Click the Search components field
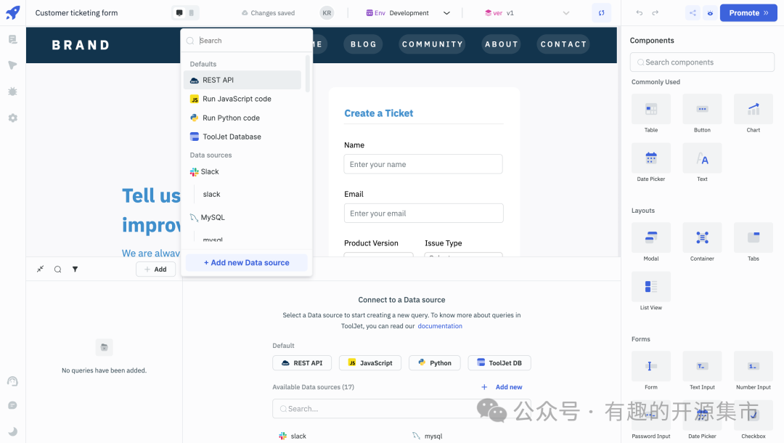 702,62
